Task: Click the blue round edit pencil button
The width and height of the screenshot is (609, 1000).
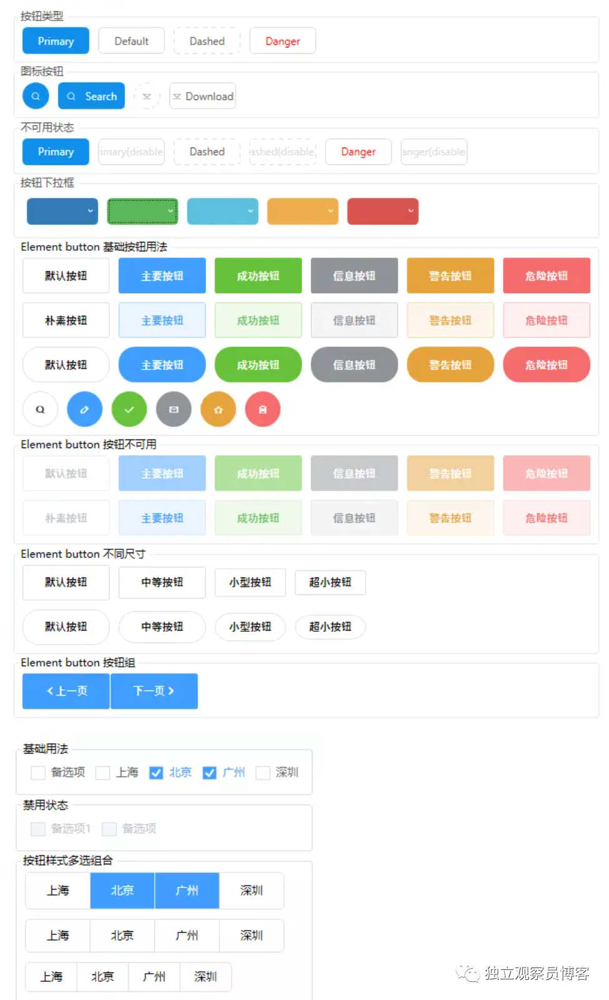Action: (84, 409)
